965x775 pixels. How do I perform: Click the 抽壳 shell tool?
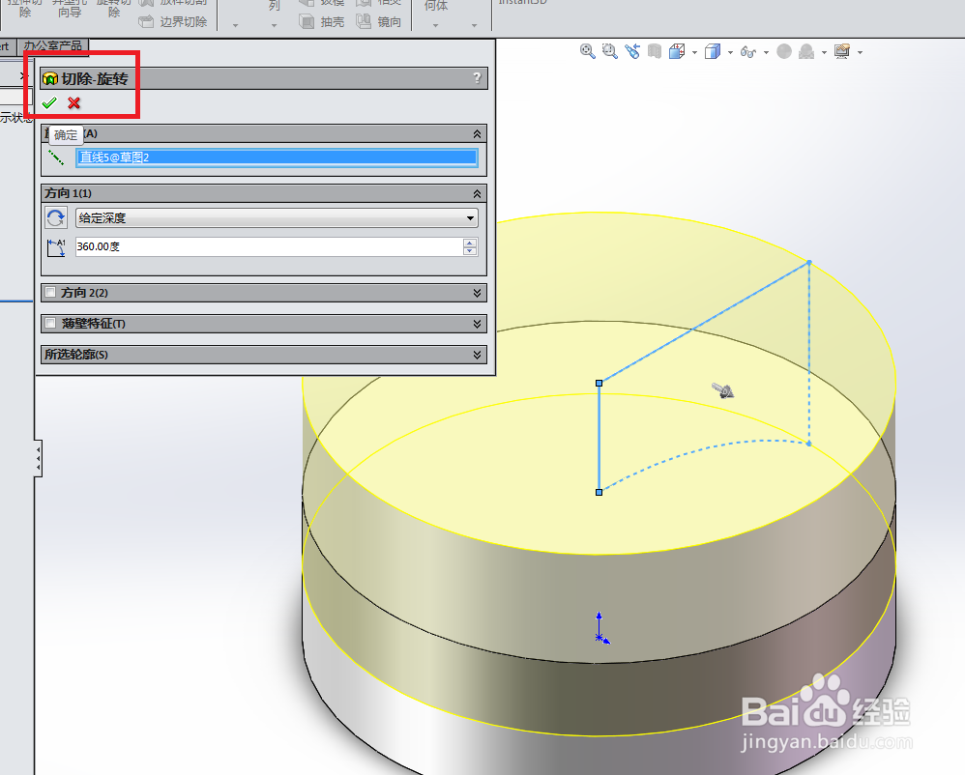322,22
